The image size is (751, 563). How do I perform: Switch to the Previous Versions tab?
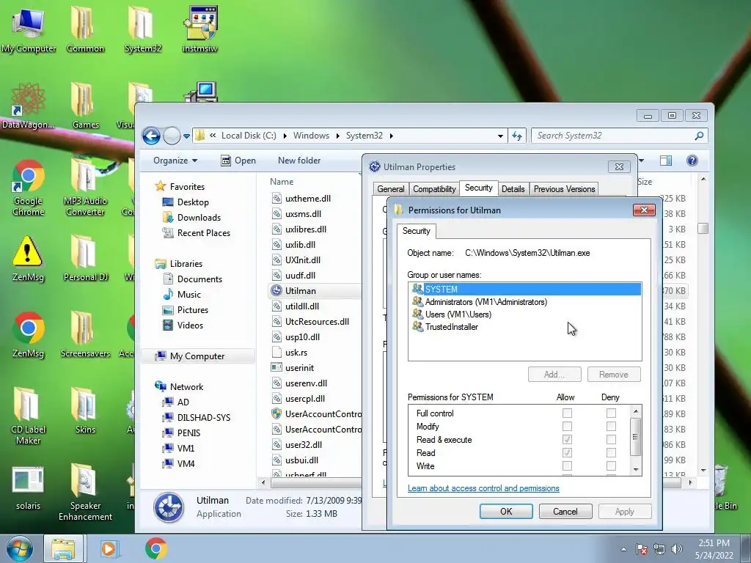(564, 189)
